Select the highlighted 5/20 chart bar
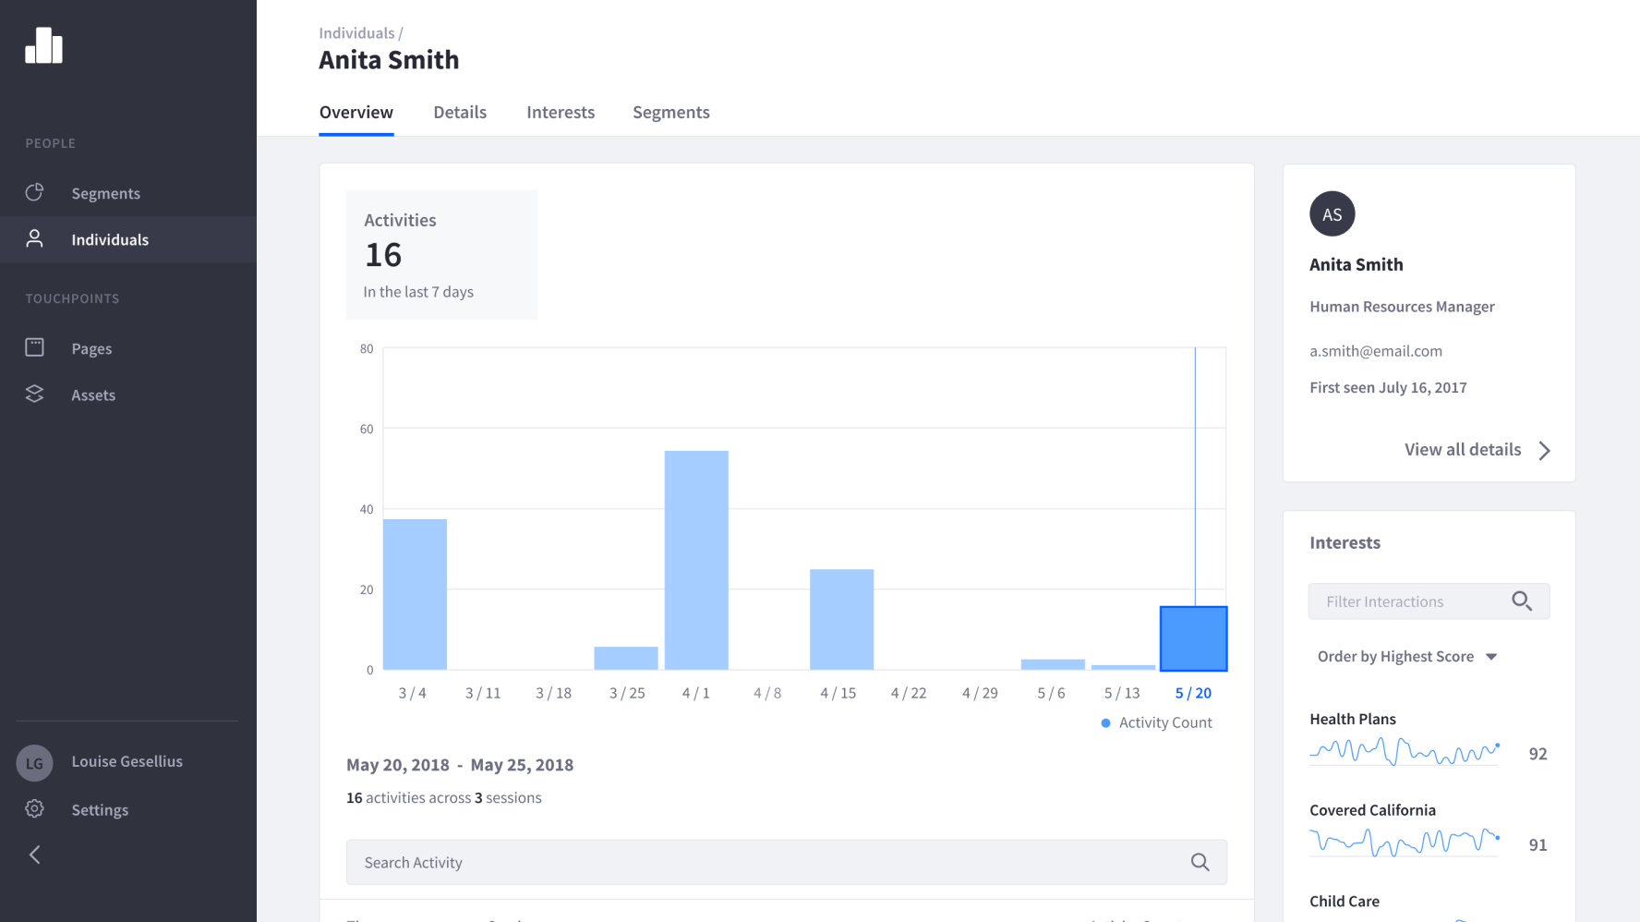The image size is (1640, 922). [1193, 638]
